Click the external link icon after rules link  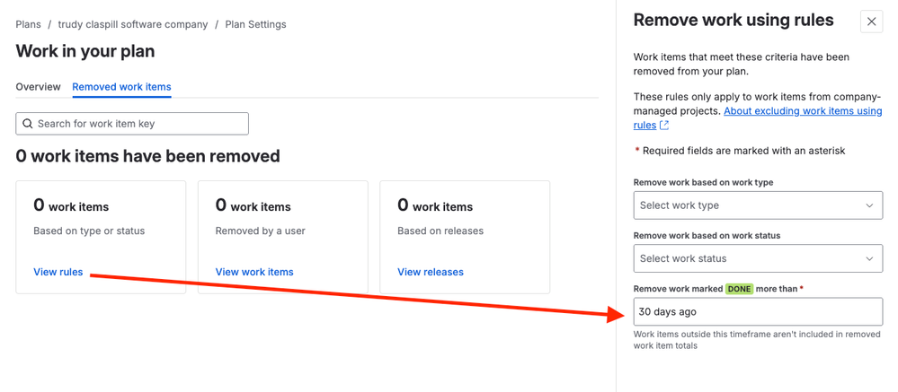664,126
